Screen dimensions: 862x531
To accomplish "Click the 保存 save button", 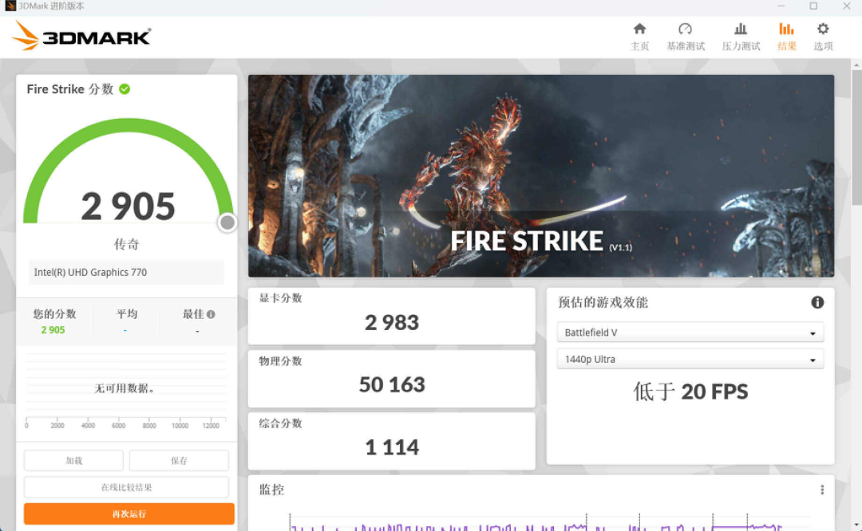I will pos(180,461).
